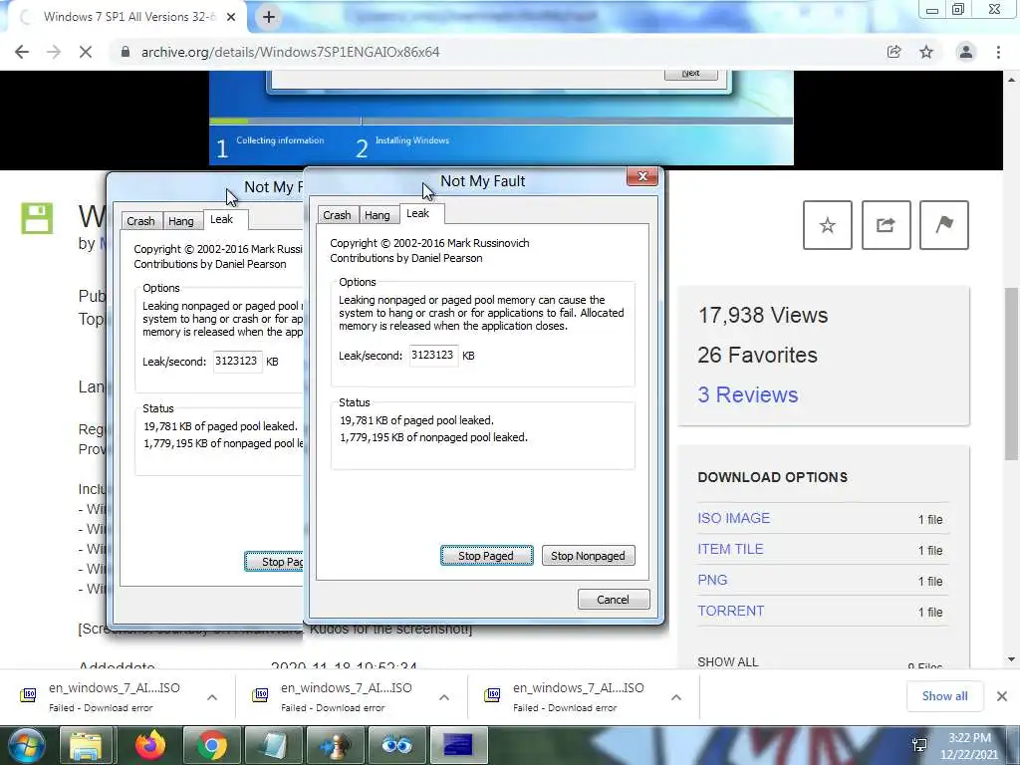The width and height of the screenshot is (1020, 765).
Task: Click the Stop Nonpaged button
Action: 588,556
